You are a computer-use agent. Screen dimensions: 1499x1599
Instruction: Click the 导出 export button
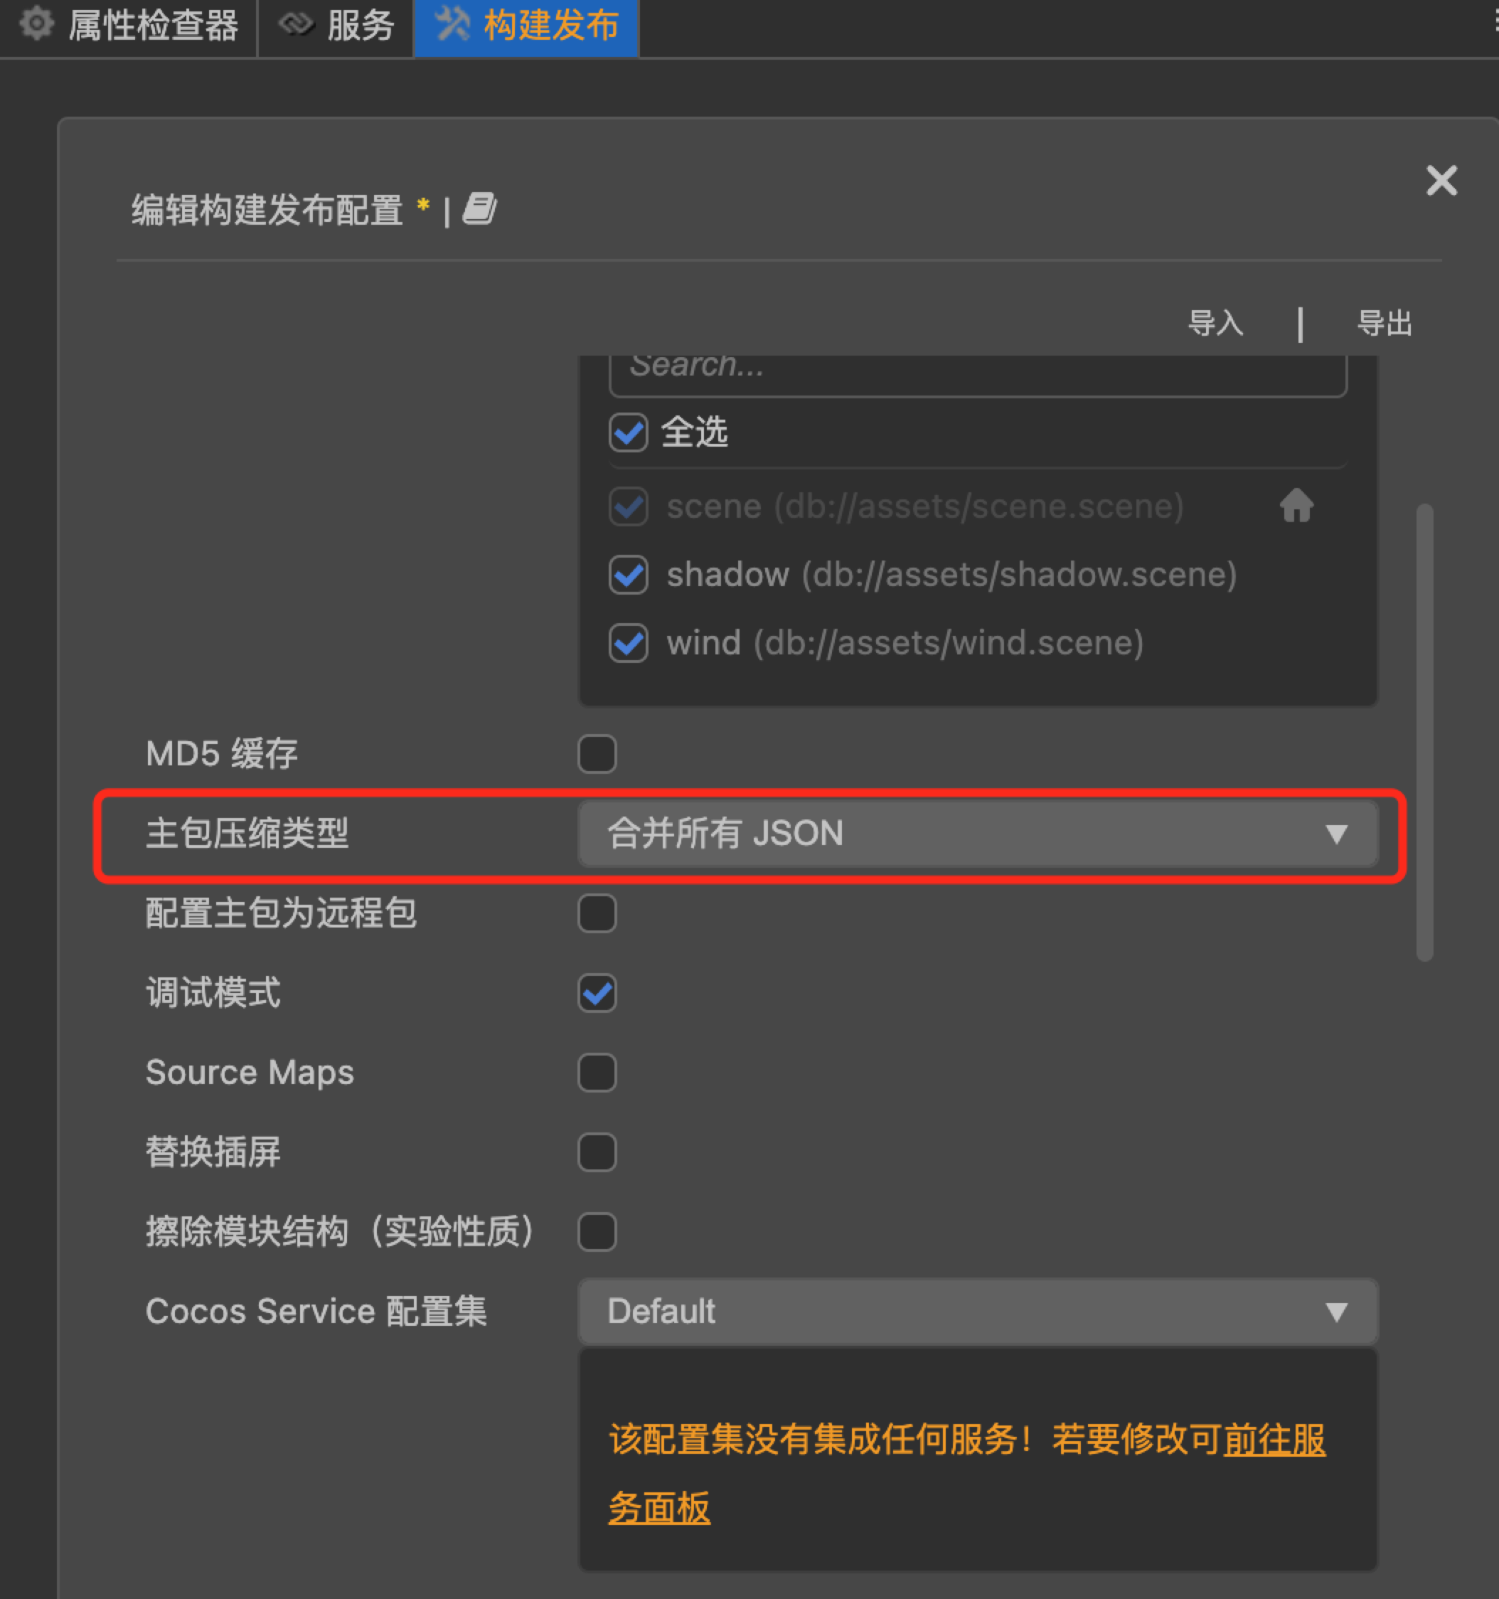[1384, 324]
